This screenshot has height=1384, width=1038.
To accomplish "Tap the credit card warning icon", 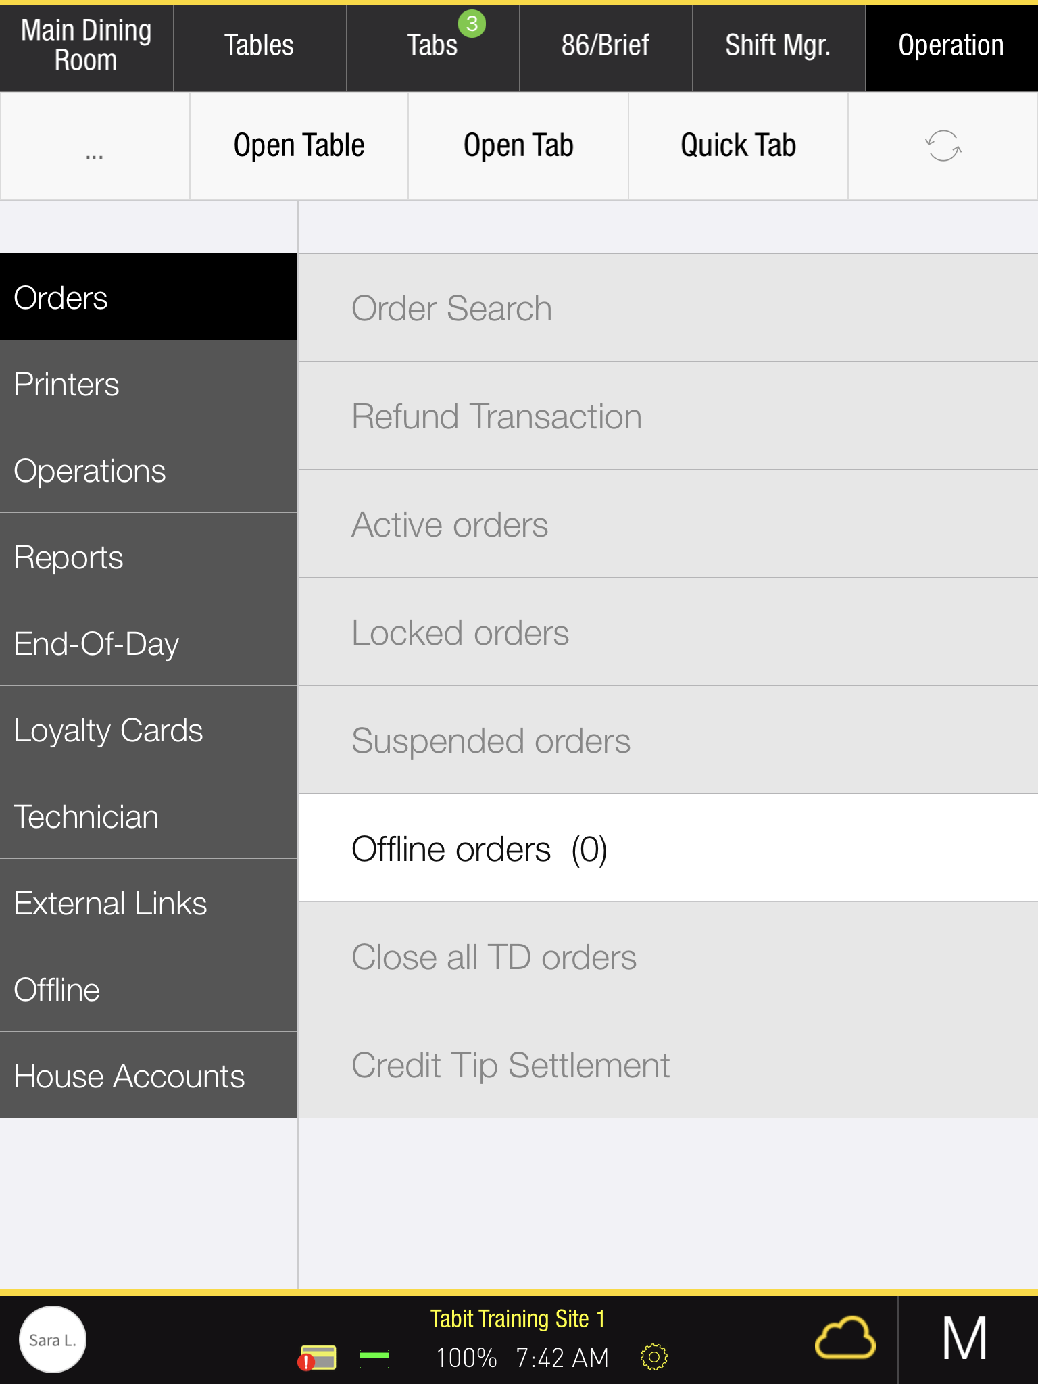I will pos(317,1358).
